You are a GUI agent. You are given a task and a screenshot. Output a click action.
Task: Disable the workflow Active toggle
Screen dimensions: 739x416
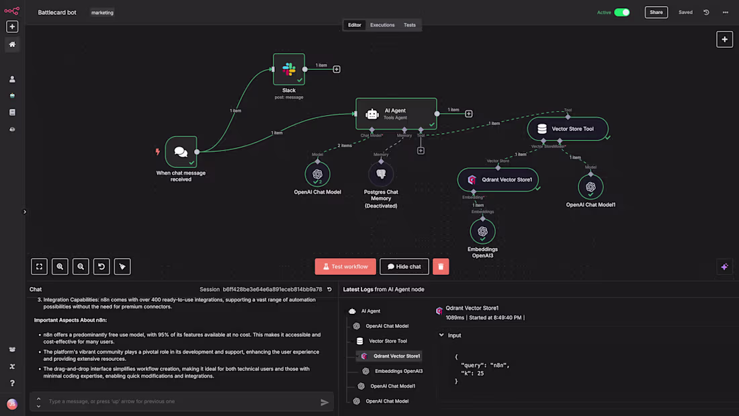(621, 12)
